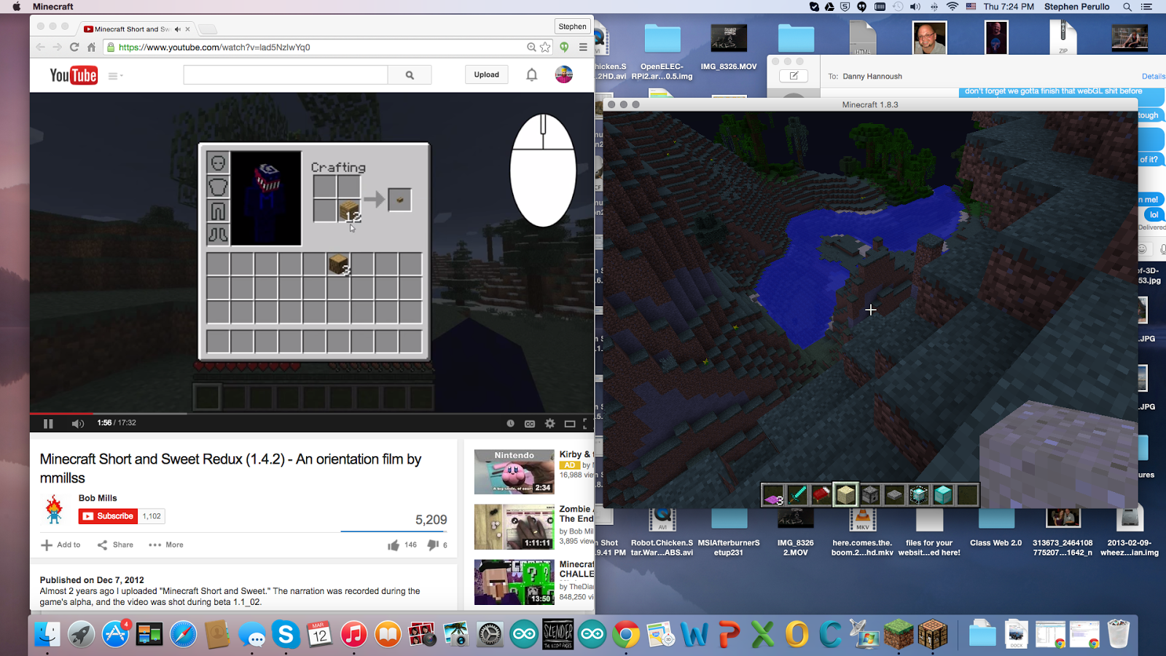The height and width of the screenshot is (656, 1166).
Task: Open Notification Center in menu bar
Action: click(1147, 7)
